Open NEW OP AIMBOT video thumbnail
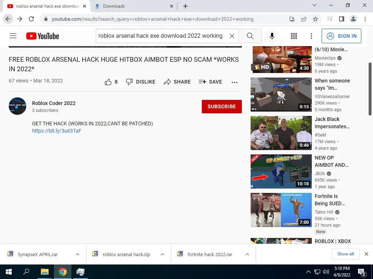Image resolution: width=373 pixels, height=279 pixels. [281, 171]
